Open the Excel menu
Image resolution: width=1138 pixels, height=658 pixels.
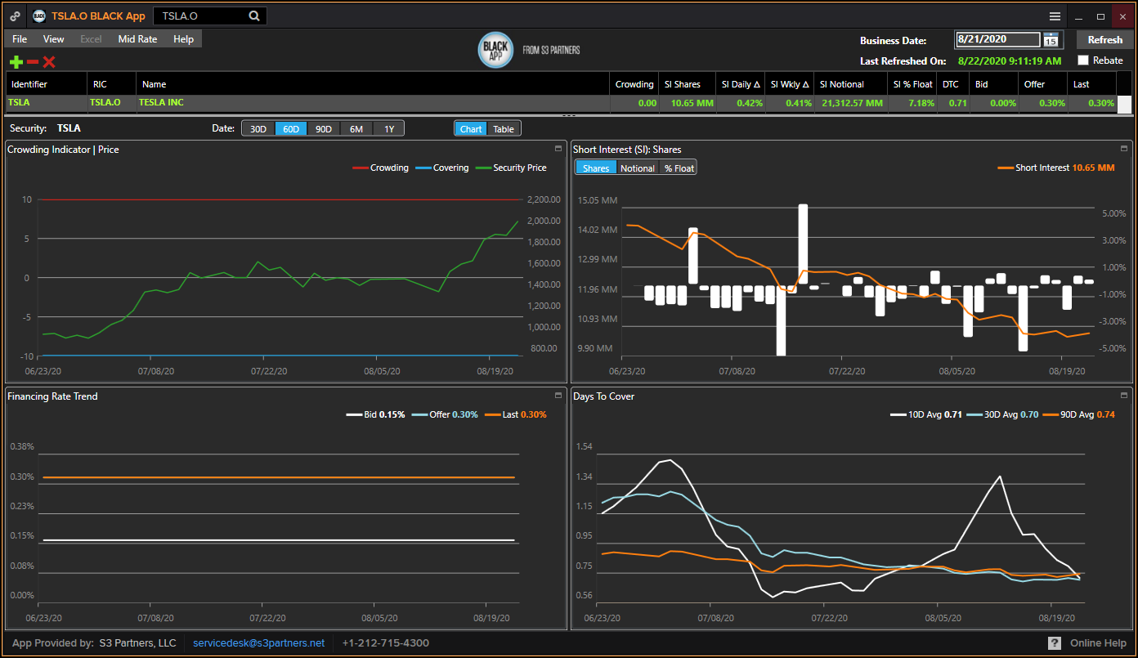pos(92,39)
